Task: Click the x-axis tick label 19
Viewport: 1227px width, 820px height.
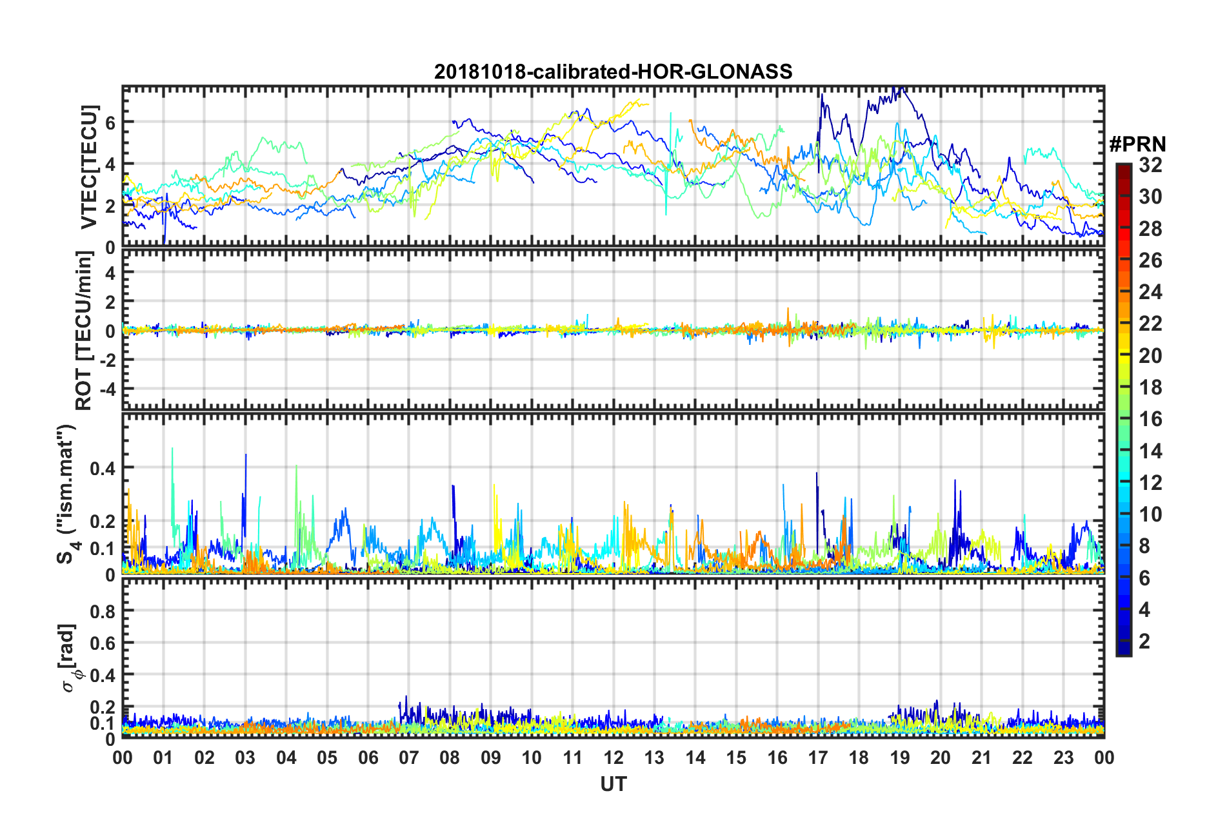Action: 900,757
